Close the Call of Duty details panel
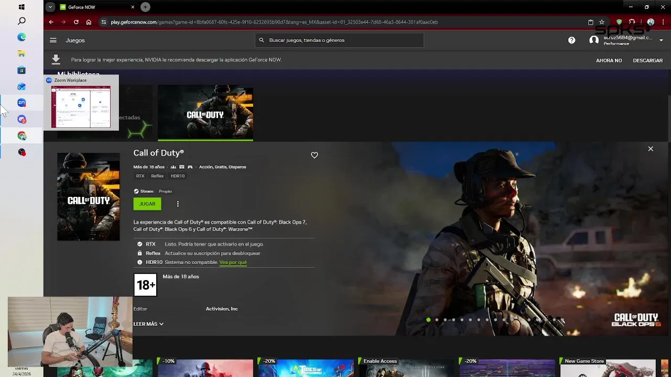Screen dimensions: 671x377 (x=651, y=149)
